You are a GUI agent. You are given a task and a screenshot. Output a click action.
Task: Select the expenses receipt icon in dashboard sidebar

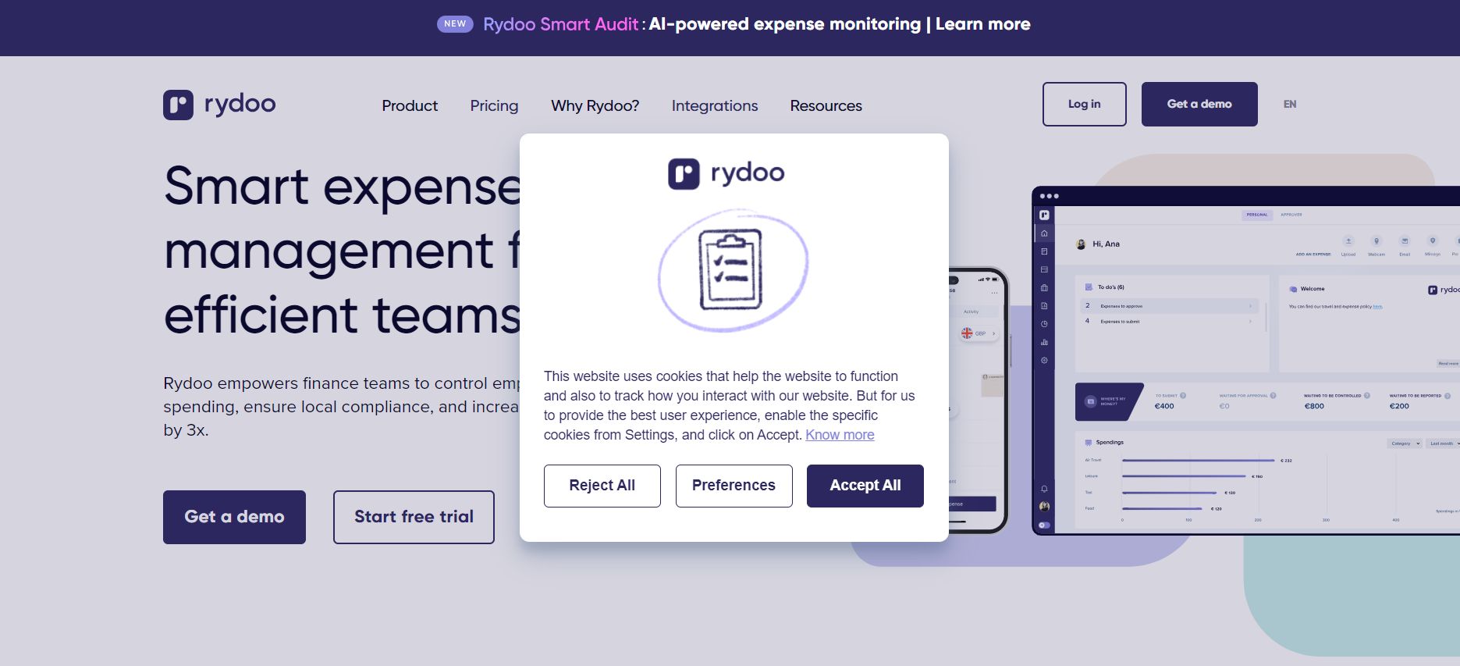click(1044, 251)
